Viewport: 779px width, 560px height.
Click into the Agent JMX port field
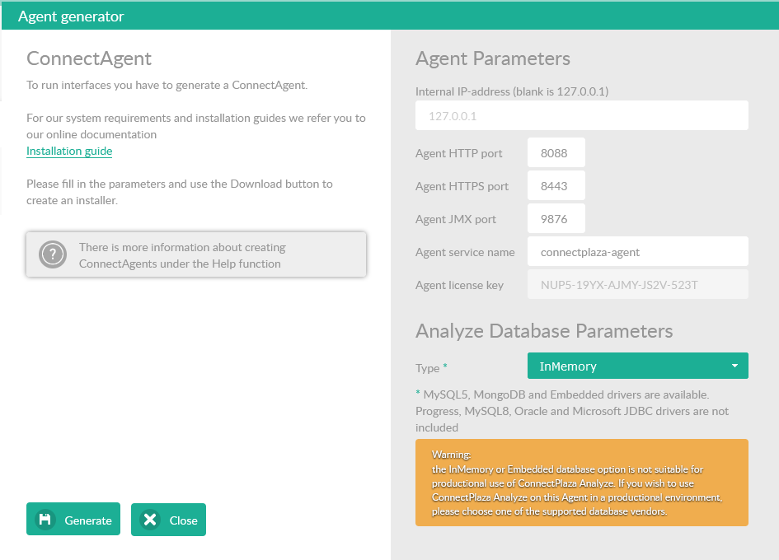tap(556, 219)
